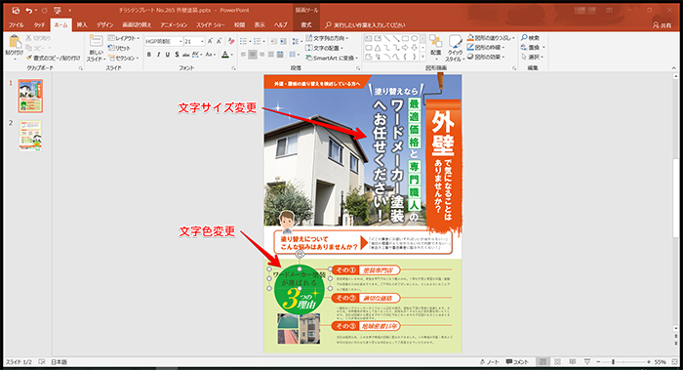
Task: Convert to SmartArt (SmartArtに変換)
Action: (331, 58)
